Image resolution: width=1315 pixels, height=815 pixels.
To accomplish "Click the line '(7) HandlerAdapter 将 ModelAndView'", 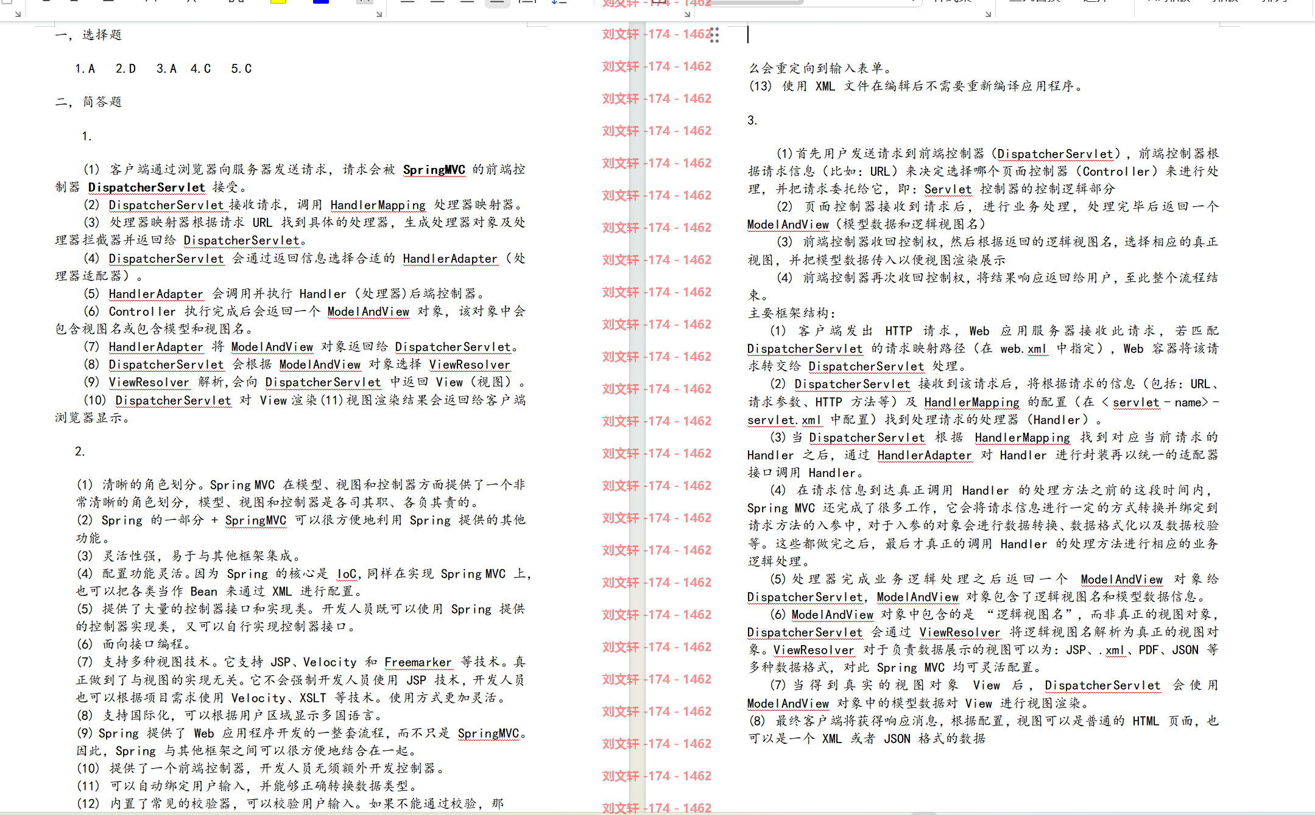I will 301,347.
